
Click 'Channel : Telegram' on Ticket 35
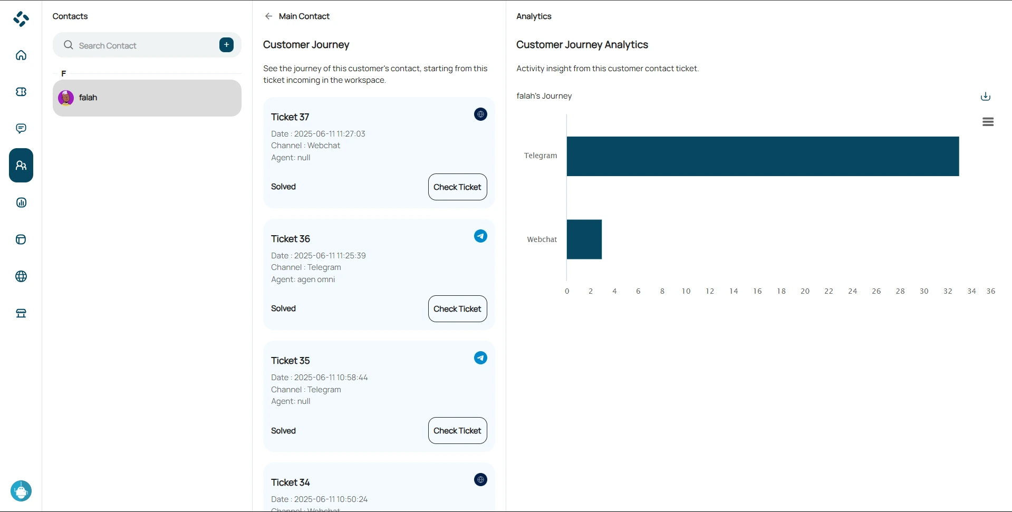[306, 390]
